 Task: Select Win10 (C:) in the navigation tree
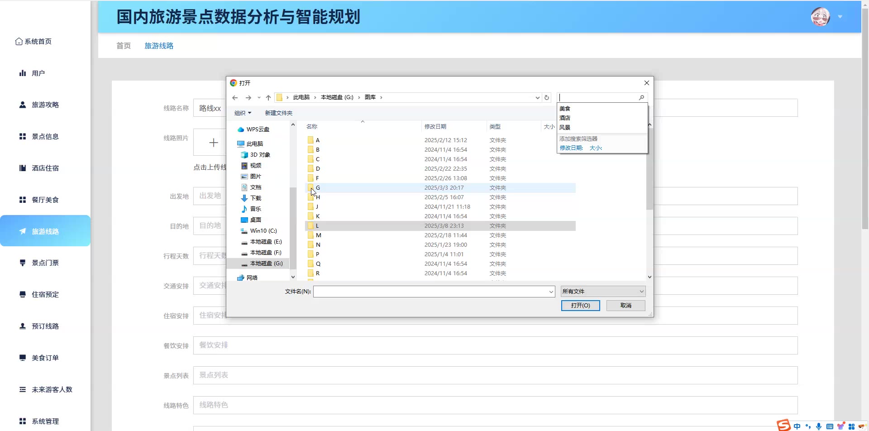click(x=263, y=231)
